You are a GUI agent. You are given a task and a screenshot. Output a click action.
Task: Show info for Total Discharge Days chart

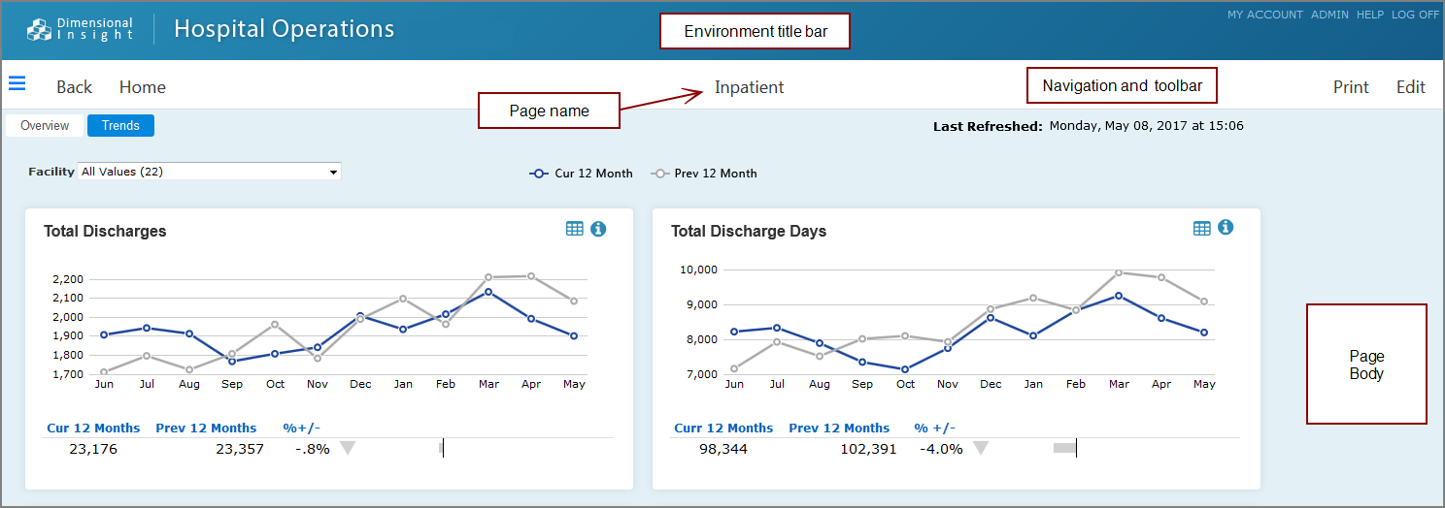click(x=1226, y=227)
